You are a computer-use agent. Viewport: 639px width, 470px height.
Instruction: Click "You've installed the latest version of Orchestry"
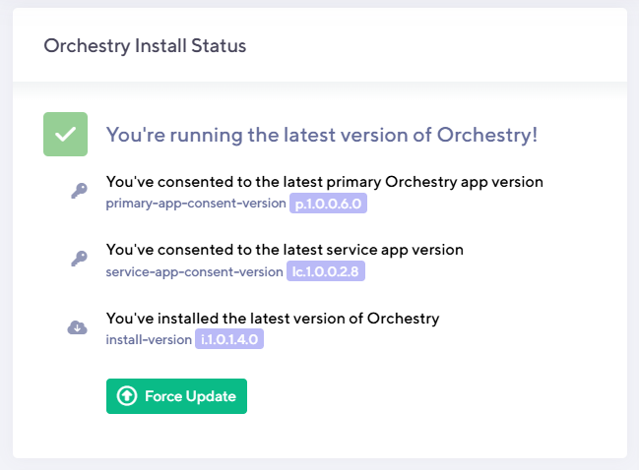pyautogui.click(x=273, y=319)
